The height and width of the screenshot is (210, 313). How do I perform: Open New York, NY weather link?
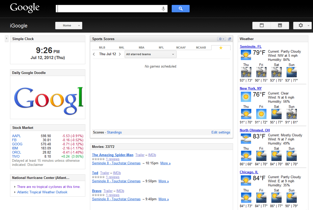(x=251, y=88)
